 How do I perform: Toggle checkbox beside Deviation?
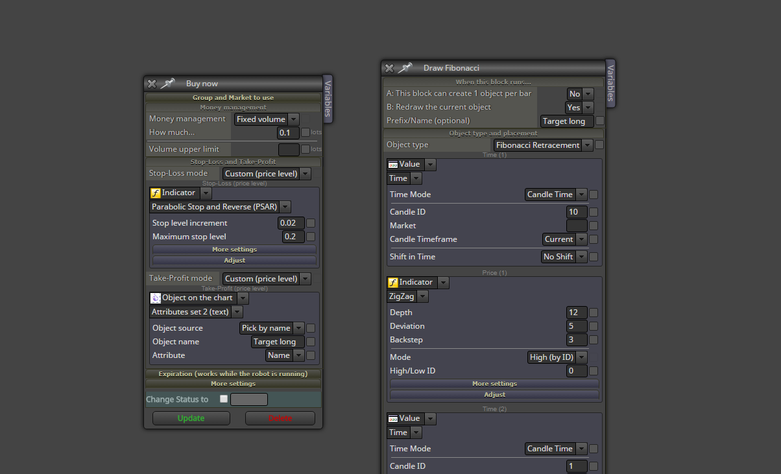594,326
